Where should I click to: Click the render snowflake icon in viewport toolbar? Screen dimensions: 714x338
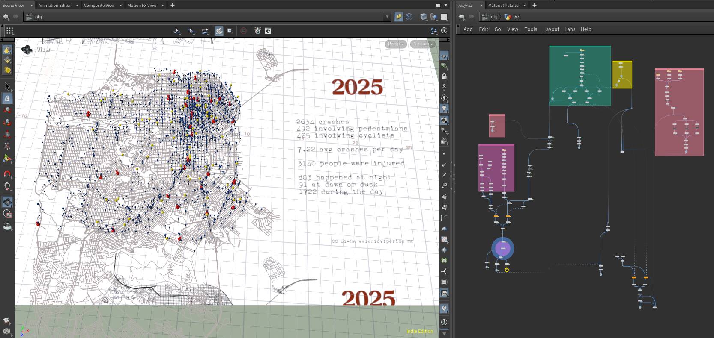268,31
